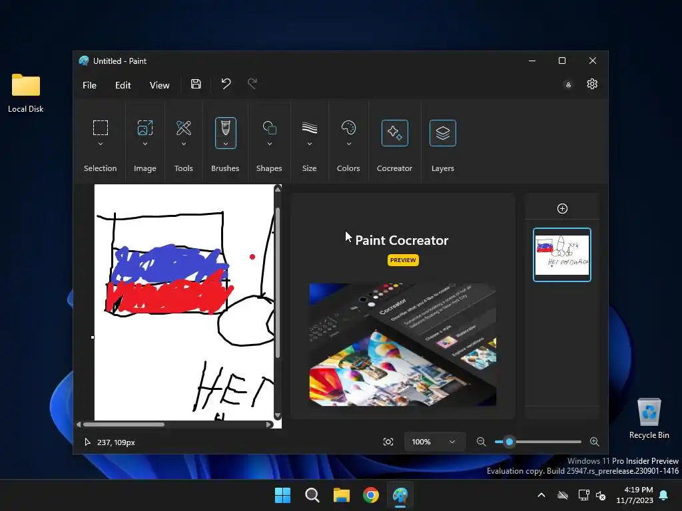This screenshot has height=511, width=682.
Task: Launch Google Chrome from taskbar
Action: [x=371, y=495]
